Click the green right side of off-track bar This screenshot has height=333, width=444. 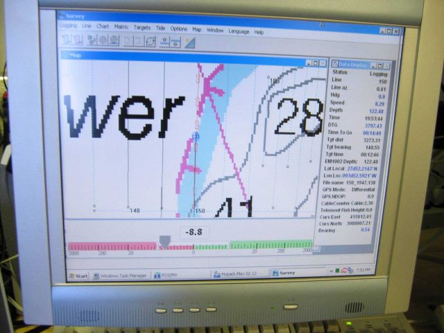(271, 244)
